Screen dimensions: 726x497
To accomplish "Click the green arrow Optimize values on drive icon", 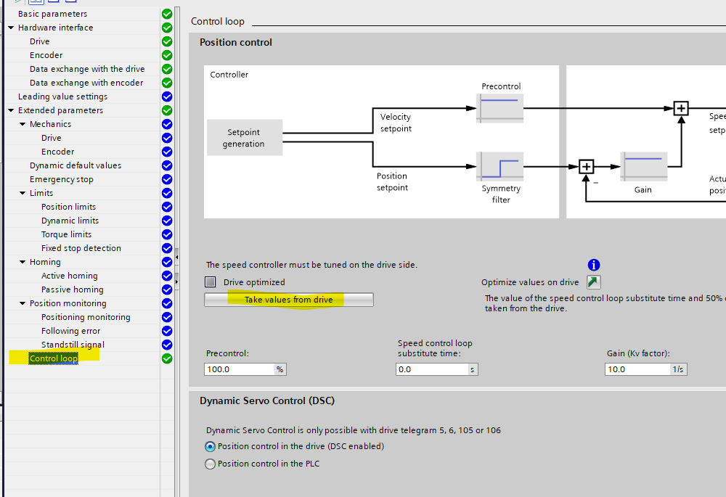I will 594,282.
